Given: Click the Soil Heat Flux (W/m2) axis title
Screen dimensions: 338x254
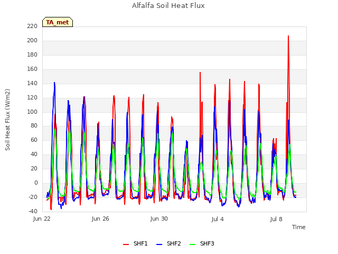Looking at the screenshot, I should (x=7, y=120).
